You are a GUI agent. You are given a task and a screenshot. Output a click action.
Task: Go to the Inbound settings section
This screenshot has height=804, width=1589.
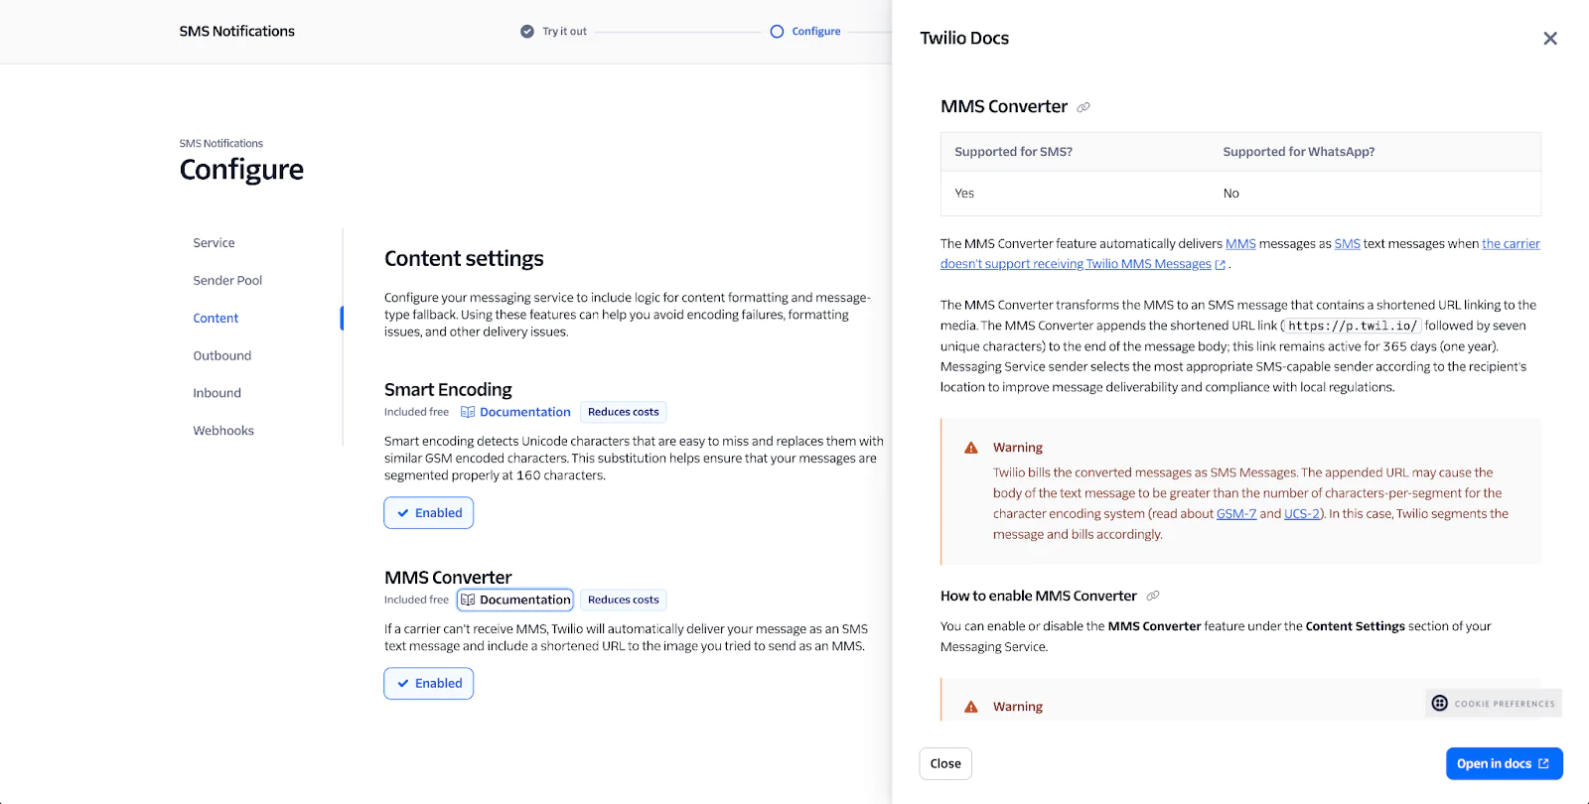point(217,393)
